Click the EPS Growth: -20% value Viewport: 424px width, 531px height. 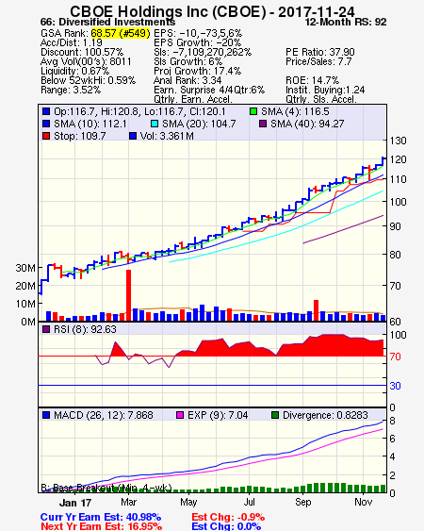click(197, 42)
